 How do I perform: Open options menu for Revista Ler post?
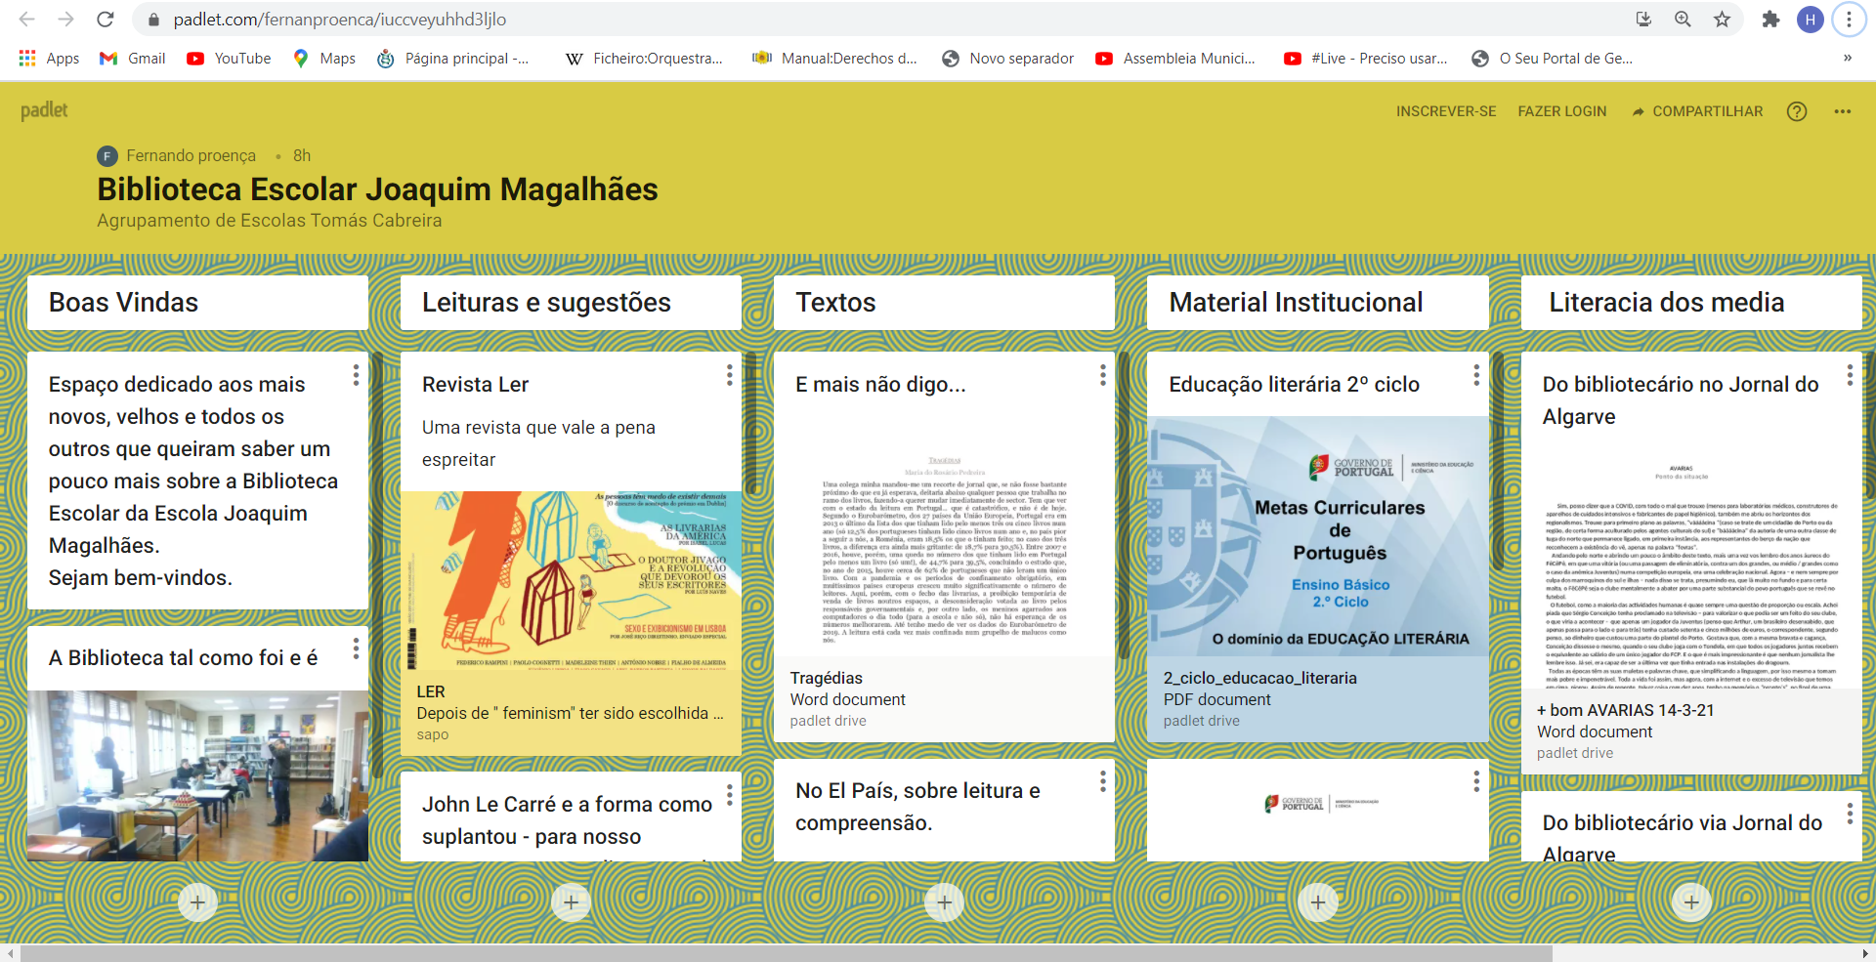tap(729, 375)
